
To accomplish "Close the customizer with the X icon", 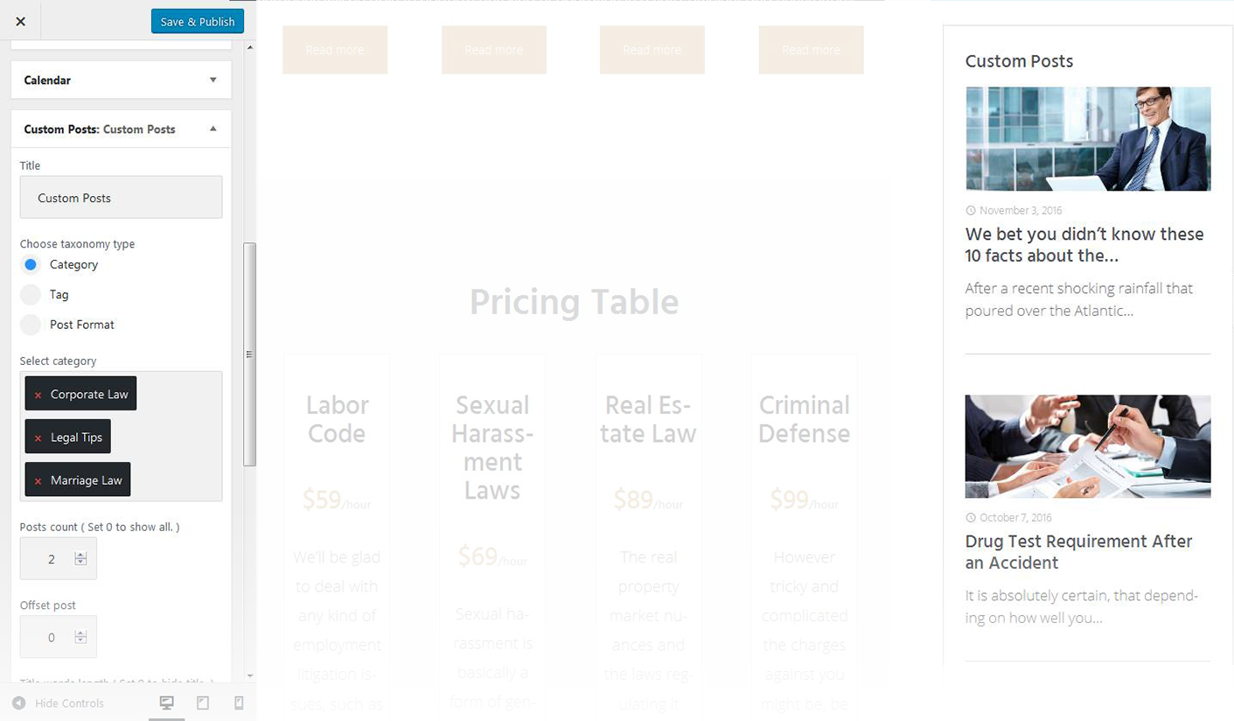I will tap(20, 22).
